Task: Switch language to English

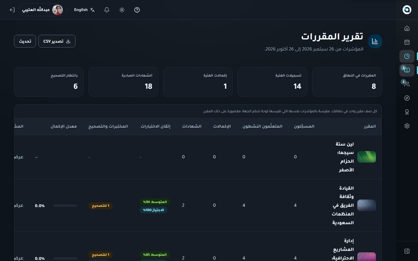Action: point(84,10)
